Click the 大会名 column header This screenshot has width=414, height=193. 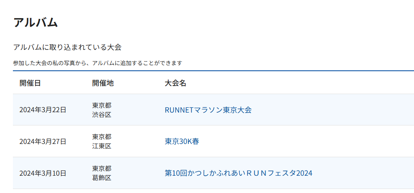pos(175,83)
